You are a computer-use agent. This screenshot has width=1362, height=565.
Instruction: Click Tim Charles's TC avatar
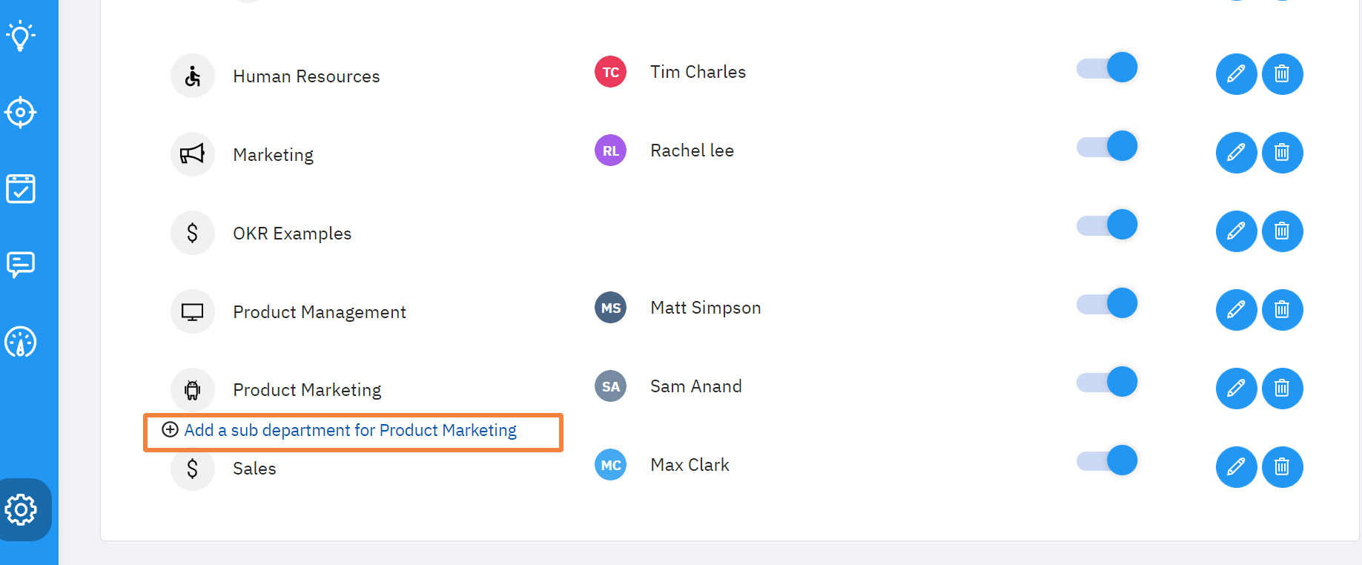click(610, 72)
